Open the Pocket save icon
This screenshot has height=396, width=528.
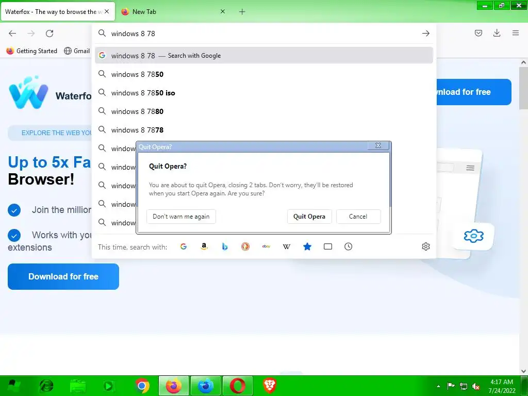click(x=478, y=33)
